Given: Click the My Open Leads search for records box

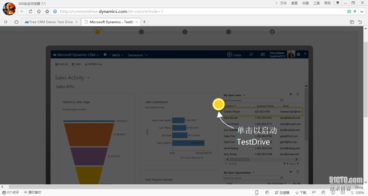Looking at the screenshot, I should click(x=253, y=100).
